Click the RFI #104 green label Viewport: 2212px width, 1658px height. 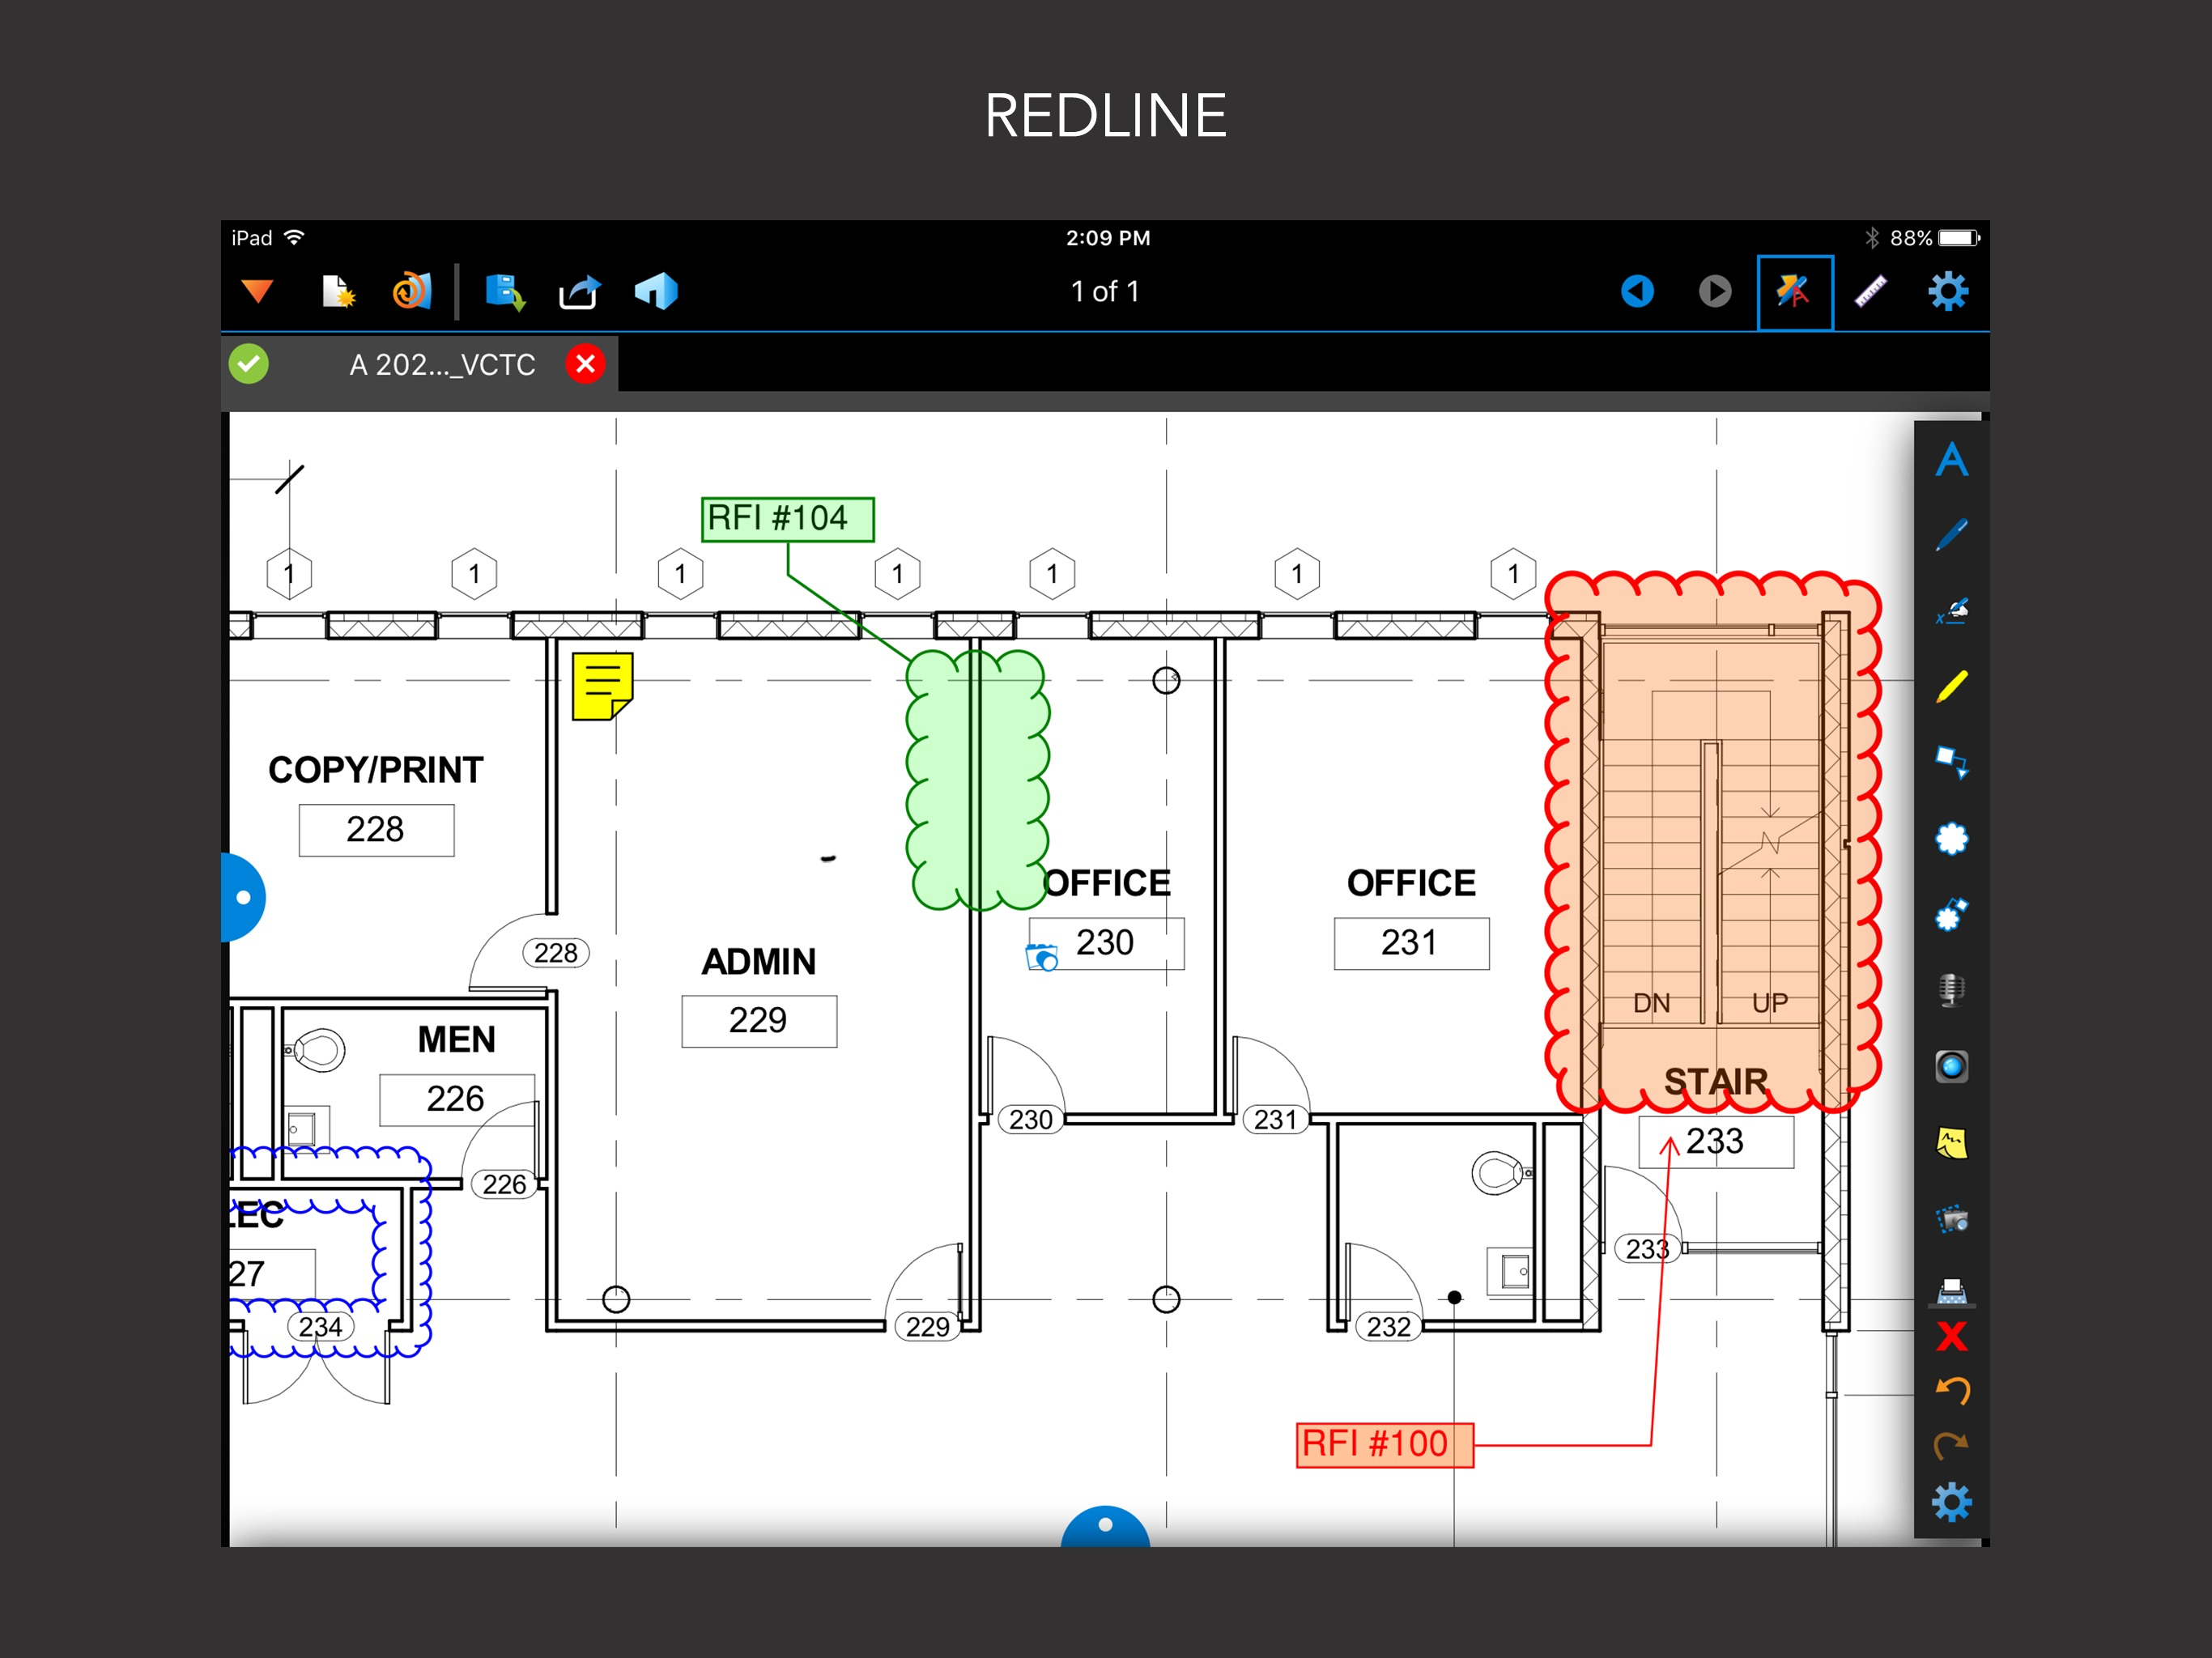coord(787,519)
